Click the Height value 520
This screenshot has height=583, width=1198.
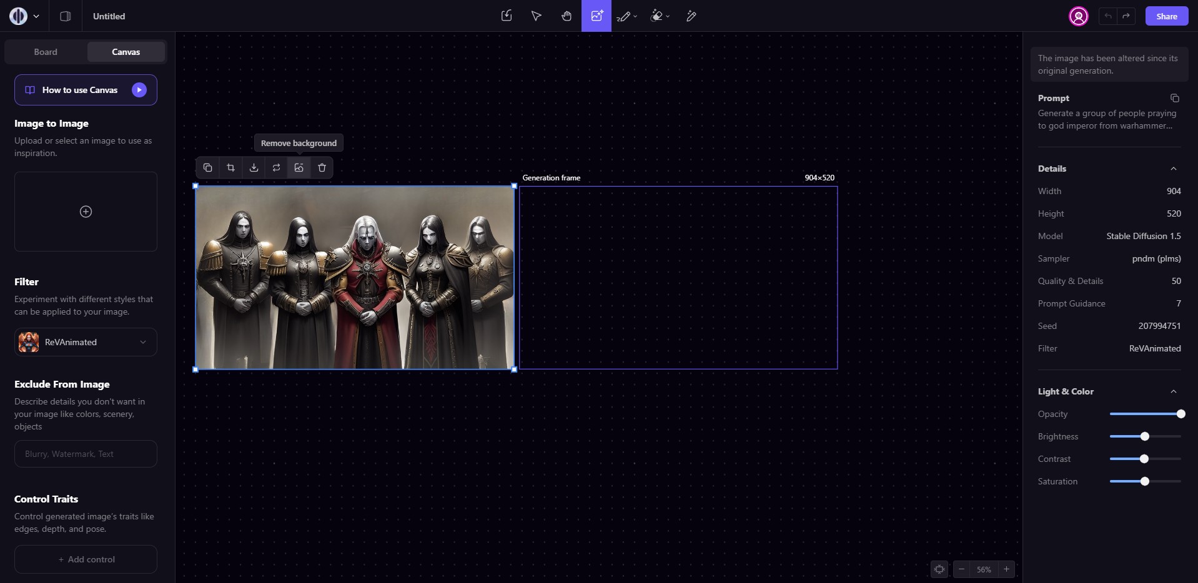[x=1174, y=213]
